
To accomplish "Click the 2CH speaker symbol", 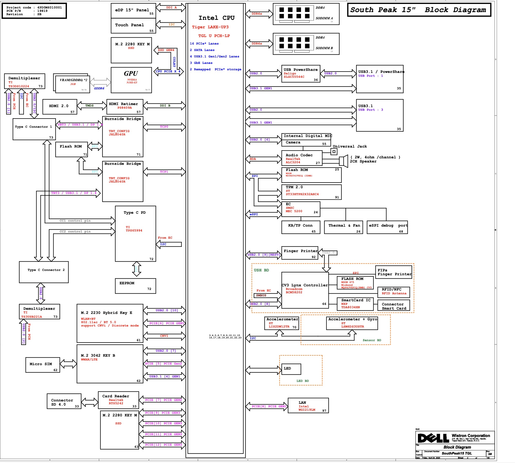I will point(344,161).
